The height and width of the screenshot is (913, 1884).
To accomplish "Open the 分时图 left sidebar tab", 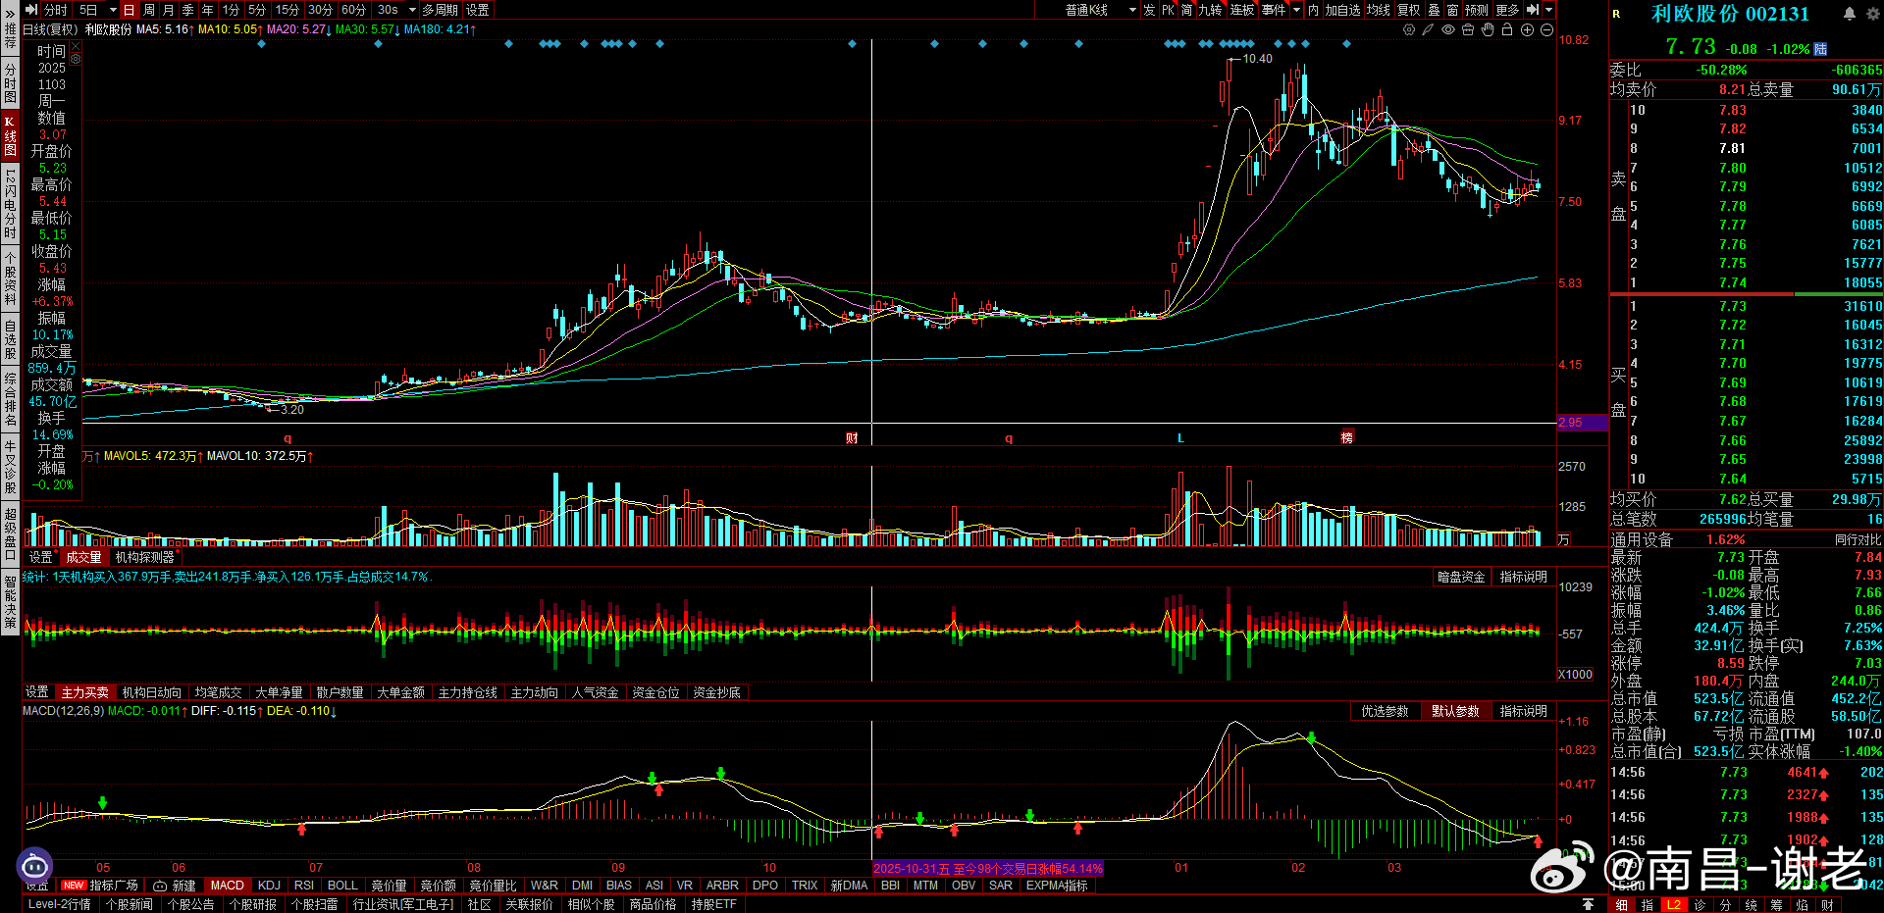I will [x=10, y=82].
